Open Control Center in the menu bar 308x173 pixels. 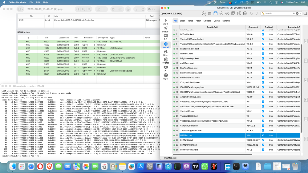pos(276,2)
